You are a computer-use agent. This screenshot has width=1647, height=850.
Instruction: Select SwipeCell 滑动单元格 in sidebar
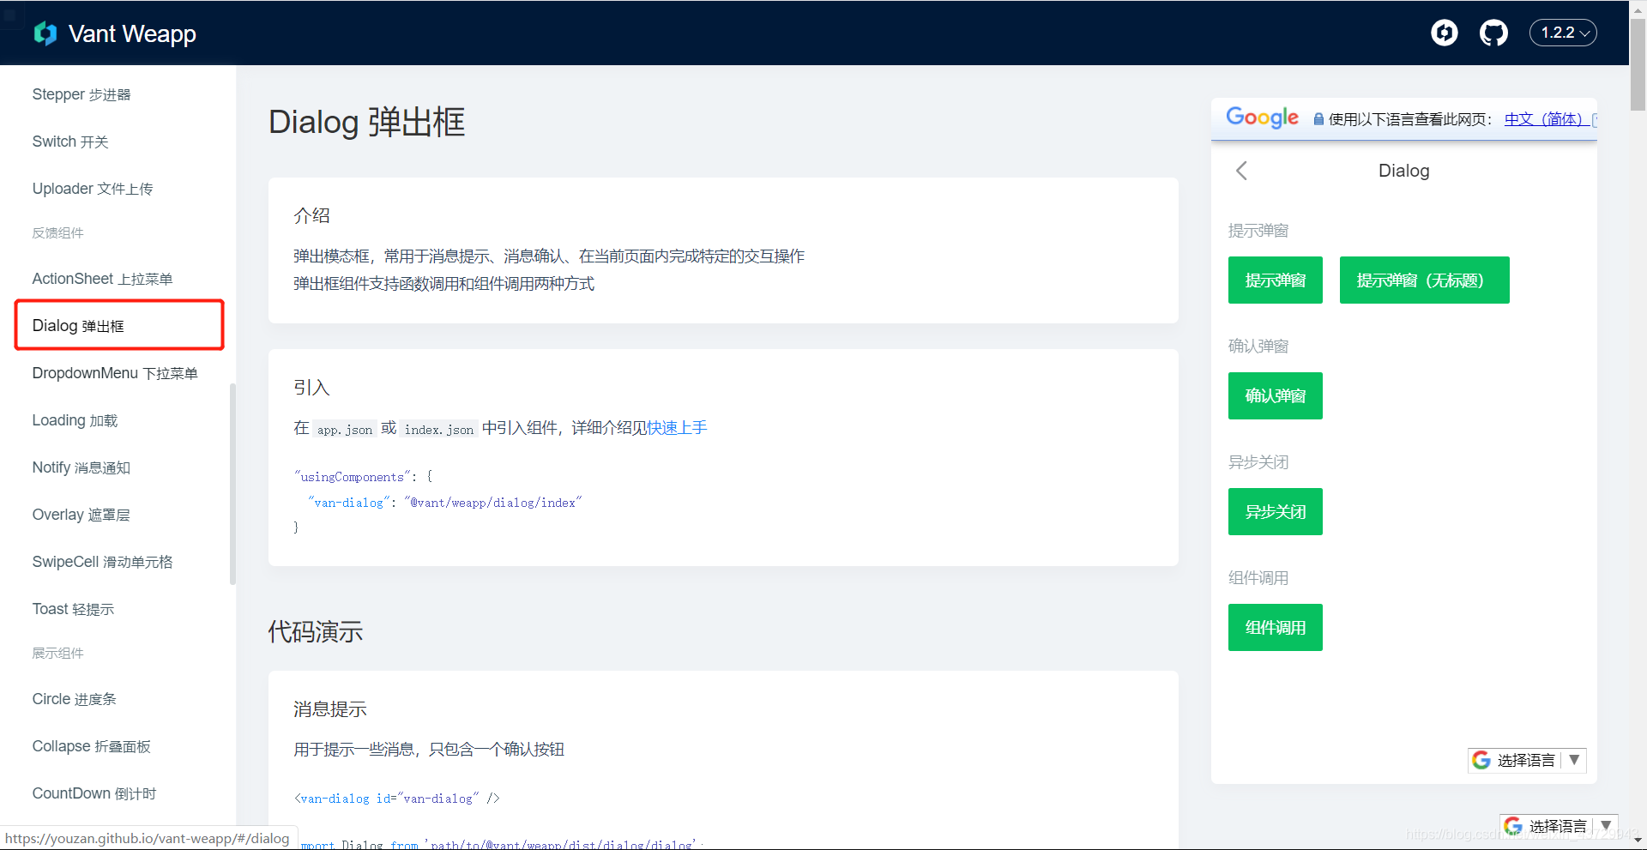click(x=102, y=562)
